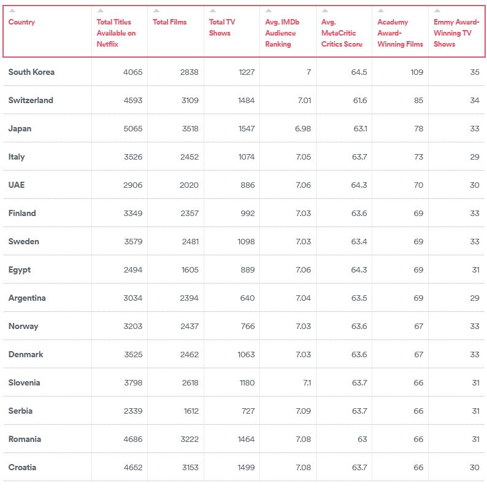Screen dimensions: 487x488
Task: Select the Switzerland row name
Action: click(x=31, y=100)
